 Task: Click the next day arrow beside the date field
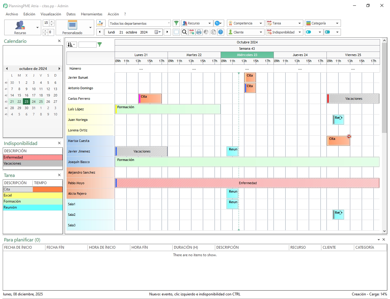pos(167,32)
